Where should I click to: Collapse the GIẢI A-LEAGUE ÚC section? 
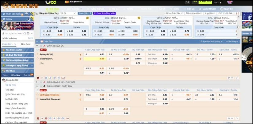pos(37,46)
